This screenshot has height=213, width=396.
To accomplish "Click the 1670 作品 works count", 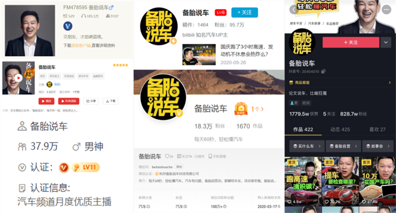I will click(x=249, y=126).
